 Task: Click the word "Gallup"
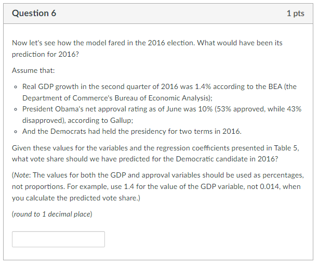[123, 120]
